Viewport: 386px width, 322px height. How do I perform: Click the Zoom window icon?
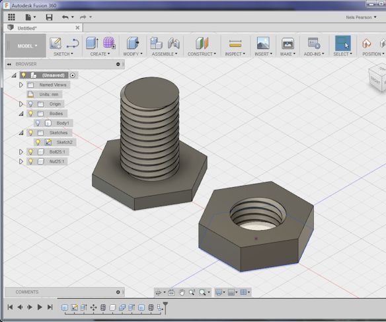tap(192, 292)
